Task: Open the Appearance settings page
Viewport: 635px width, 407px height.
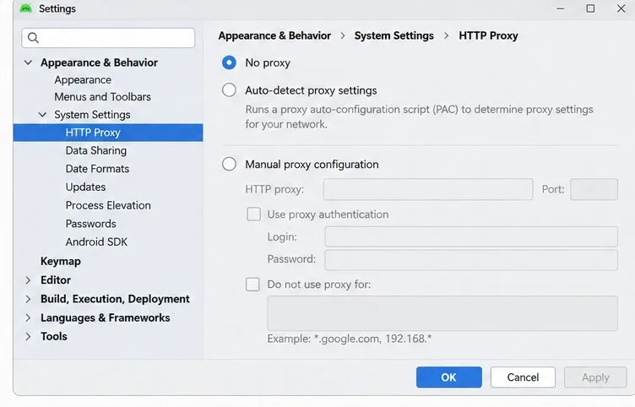Action: click(x=83, y=79)
